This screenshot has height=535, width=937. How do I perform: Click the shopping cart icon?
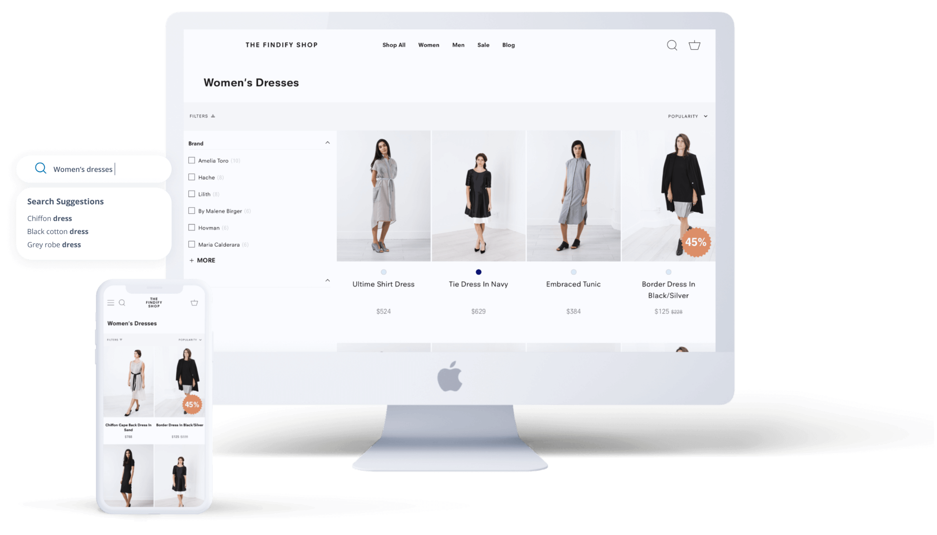tap(694, 45)
